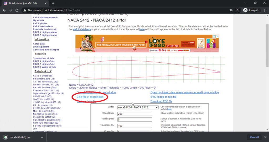Open Airfoil plotter sidebar link

pos(40,23)
